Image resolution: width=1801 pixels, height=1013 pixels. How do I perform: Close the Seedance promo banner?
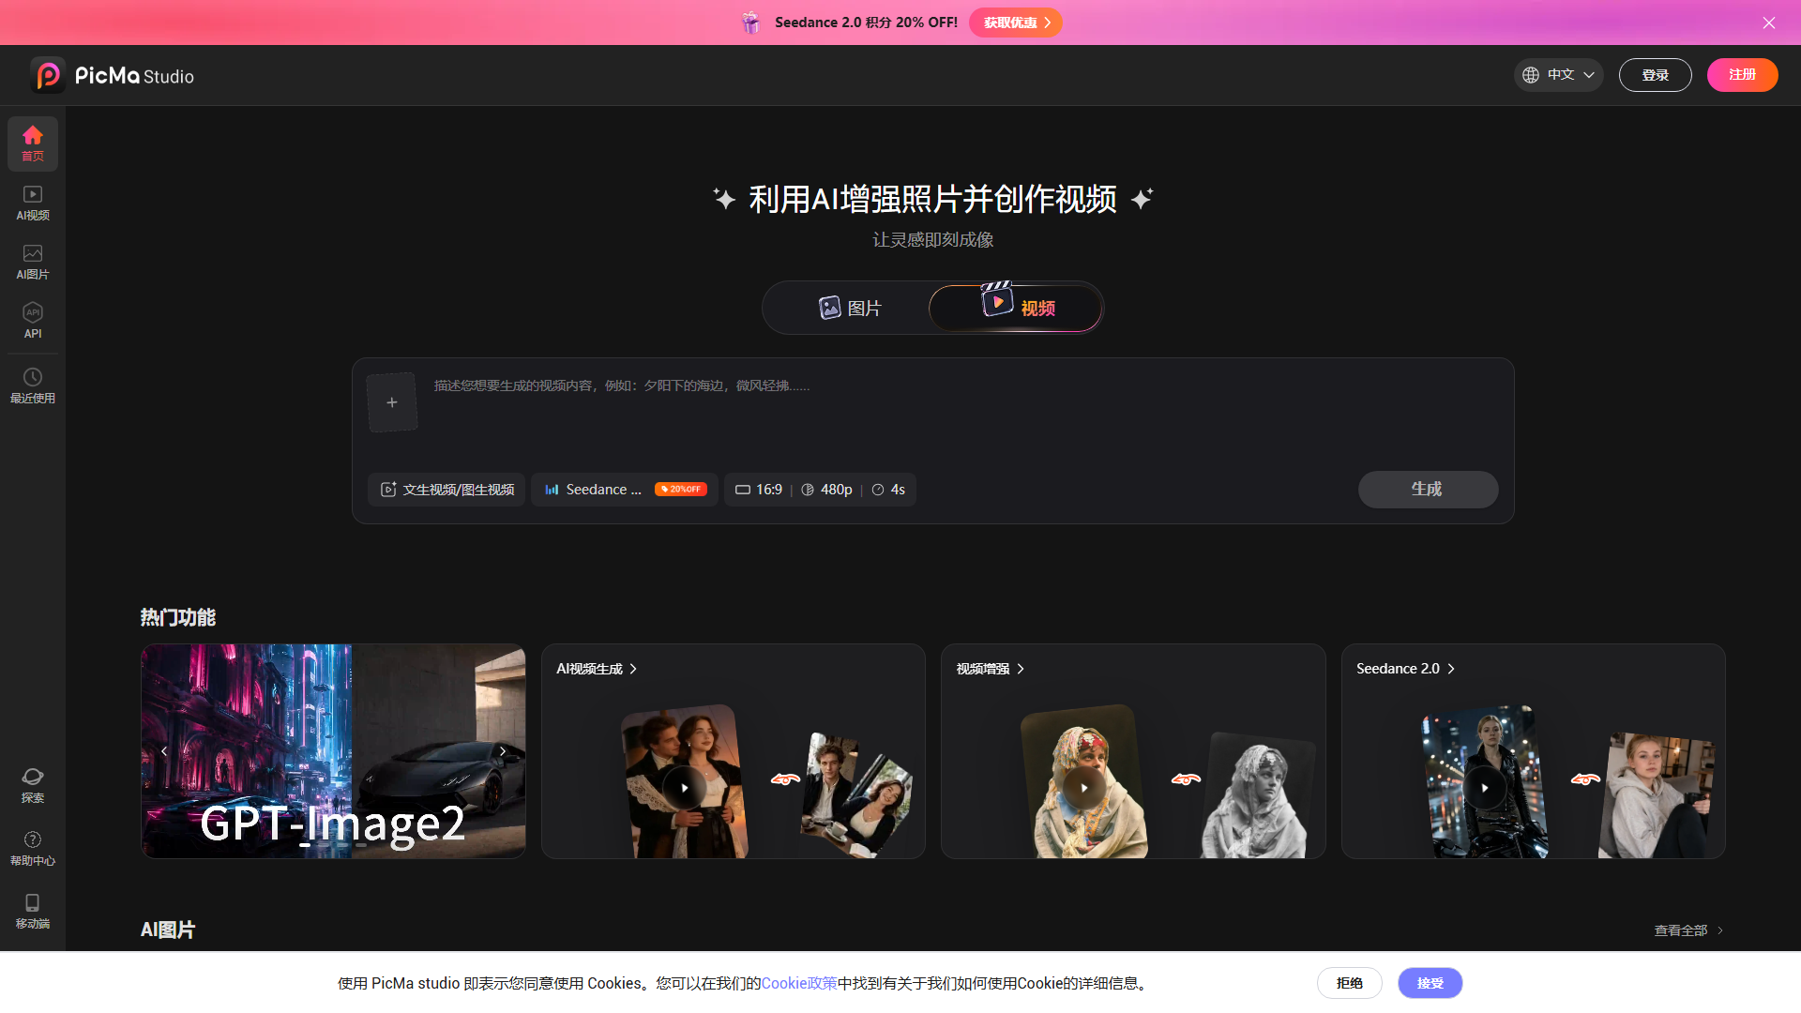(1769, 23)
